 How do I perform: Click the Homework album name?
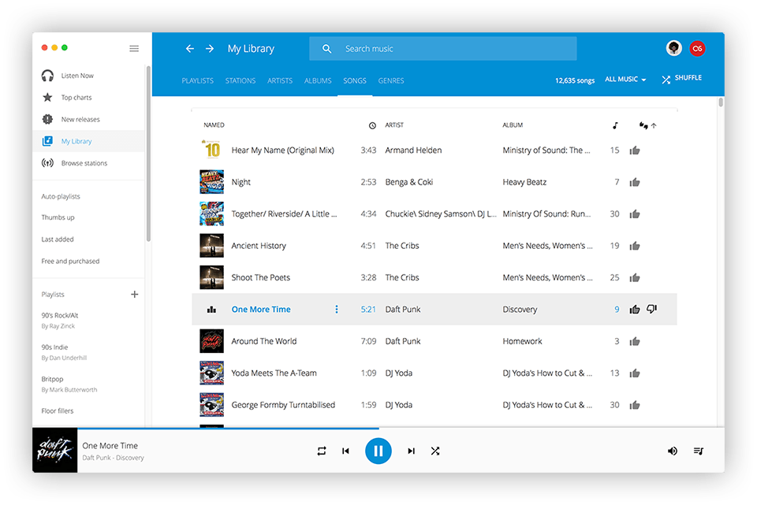point(522,341)
